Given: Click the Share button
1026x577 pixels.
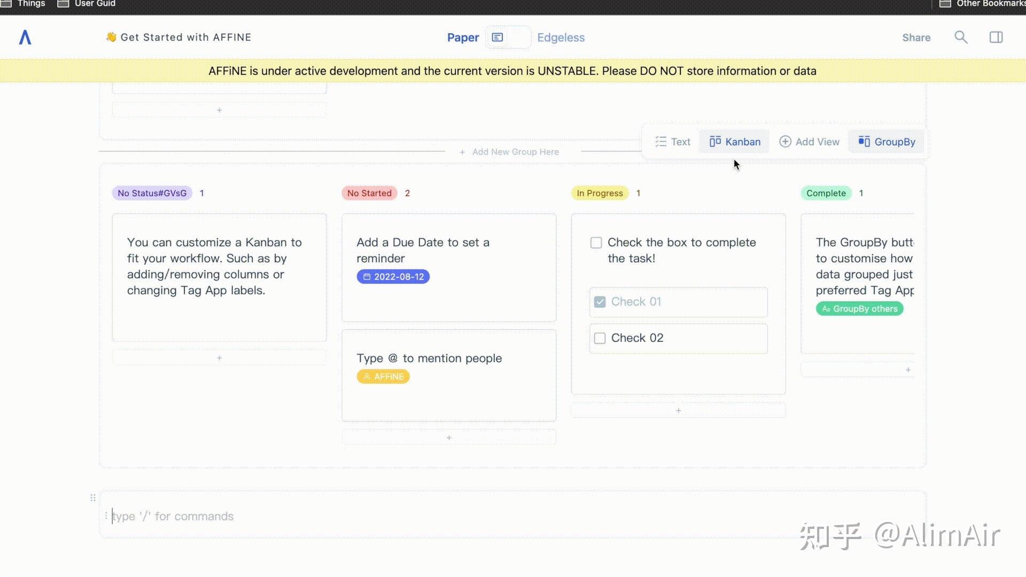Looking at the screenshot, I should pyautogui.click(x=916, y=37).
